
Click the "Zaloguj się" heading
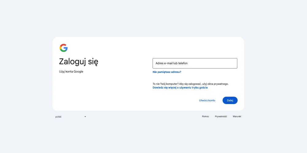click(79, 62)
